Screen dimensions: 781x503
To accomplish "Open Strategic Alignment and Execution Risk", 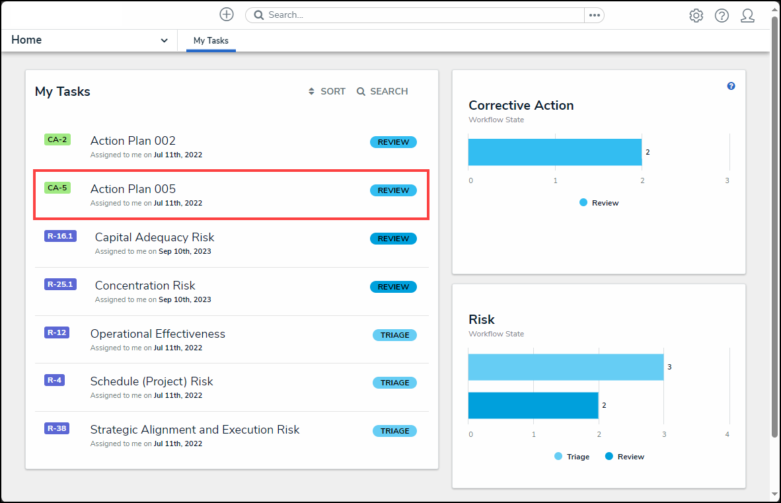I will [195, 430].
